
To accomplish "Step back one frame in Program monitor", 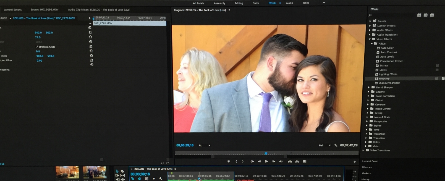I will [x=259, y=161].
